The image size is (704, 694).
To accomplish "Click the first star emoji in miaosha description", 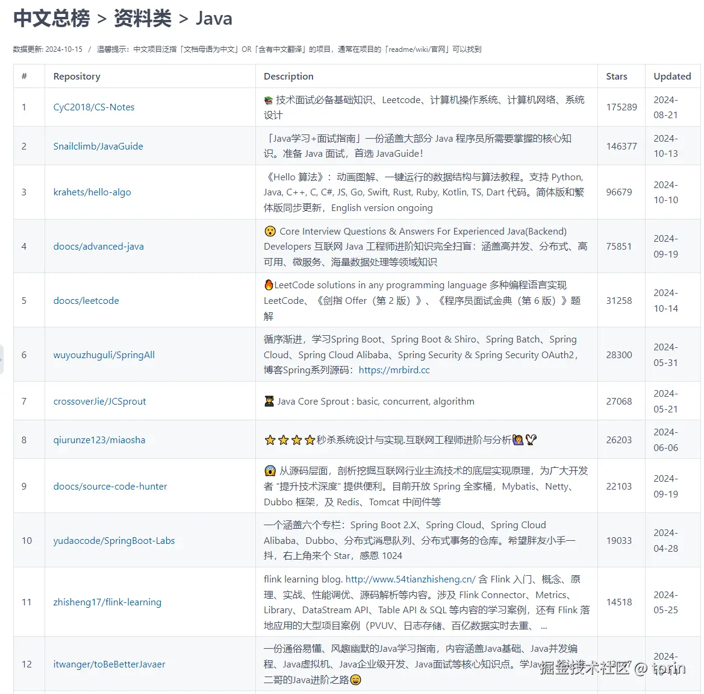I will click(270, 440).
